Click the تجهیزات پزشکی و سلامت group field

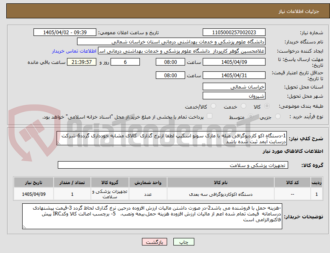point(173,165)
